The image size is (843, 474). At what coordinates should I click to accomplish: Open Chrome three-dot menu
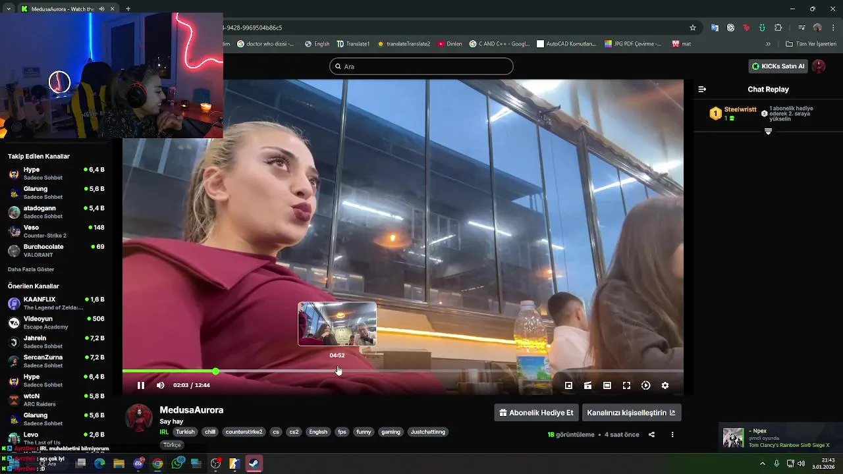point(833,28)
